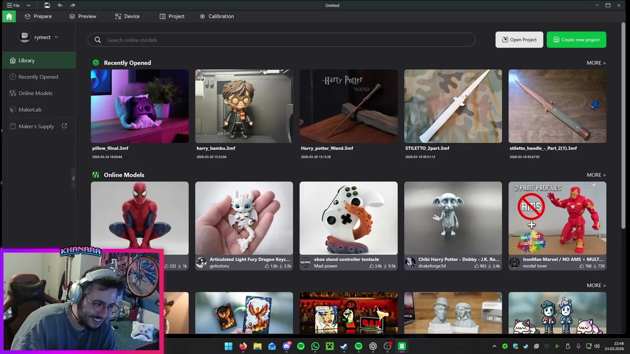Click the green icon beside Online Models heading

tap(95, 175)
